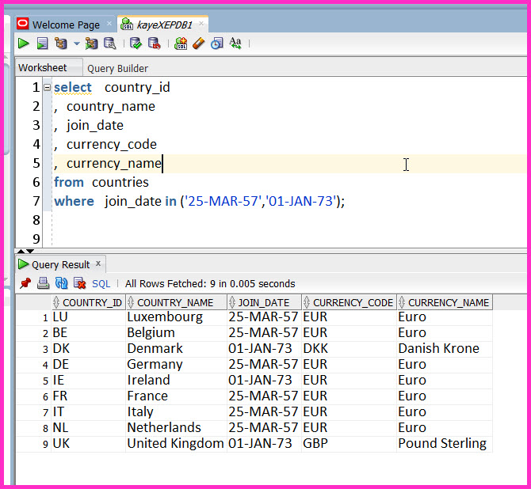Viewport: 531px width, 489px height.
Task: Click the '25-MAR-57' string in the where clause
Action: (223, 201)
